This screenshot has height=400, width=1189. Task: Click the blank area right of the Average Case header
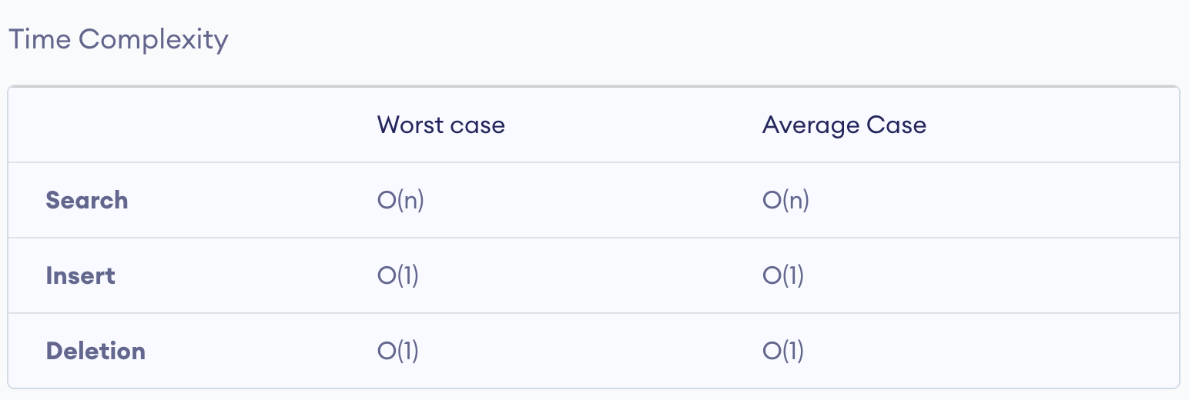tap(1063, 125)
